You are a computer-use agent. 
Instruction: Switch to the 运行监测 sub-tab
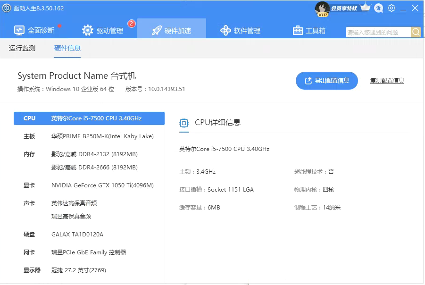(22, 48)
